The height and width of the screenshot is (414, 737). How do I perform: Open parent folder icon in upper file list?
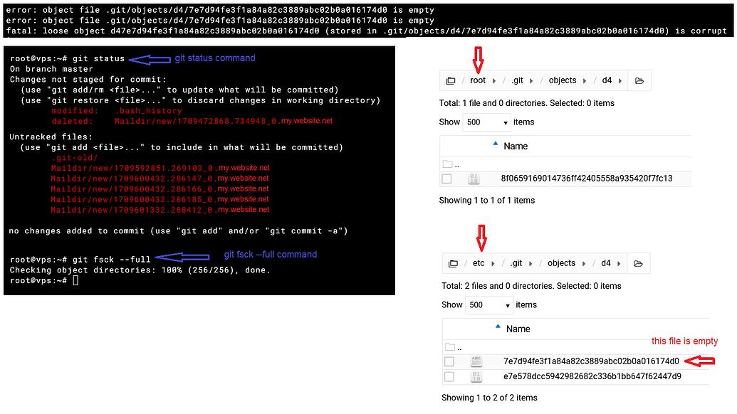[x=447, y=164]
